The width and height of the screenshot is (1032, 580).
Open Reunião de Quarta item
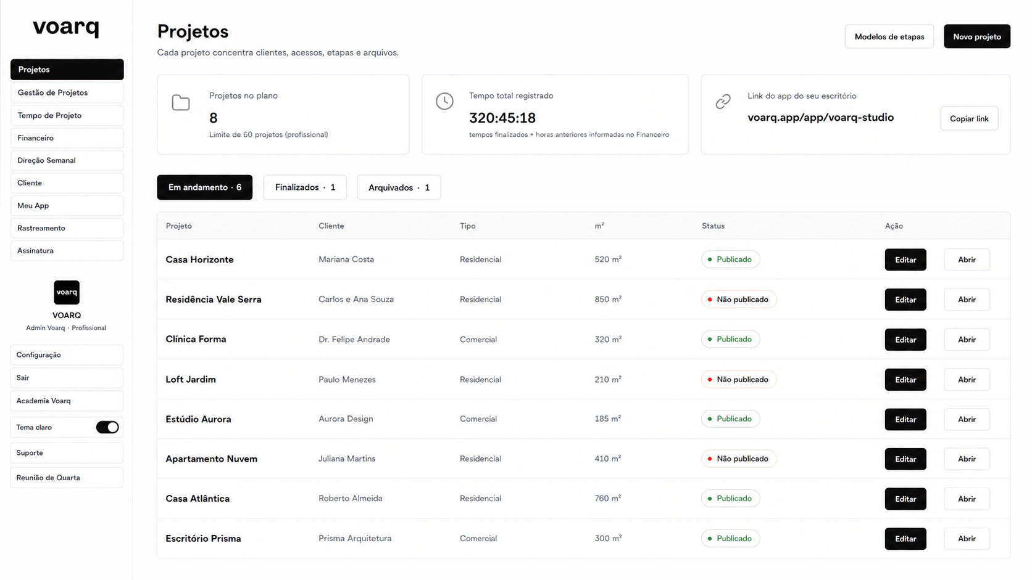click(67, 478)
